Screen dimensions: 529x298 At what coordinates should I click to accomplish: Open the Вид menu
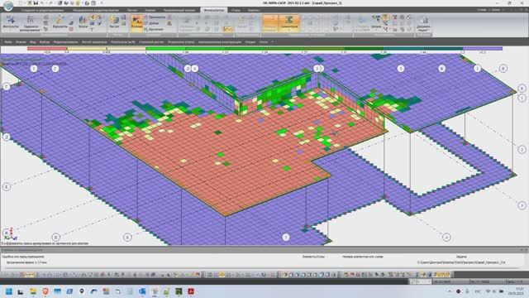[33, 42]
